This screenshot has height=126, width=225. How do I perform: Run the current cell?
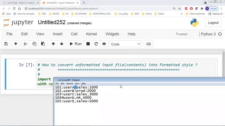tap(76, 44)
